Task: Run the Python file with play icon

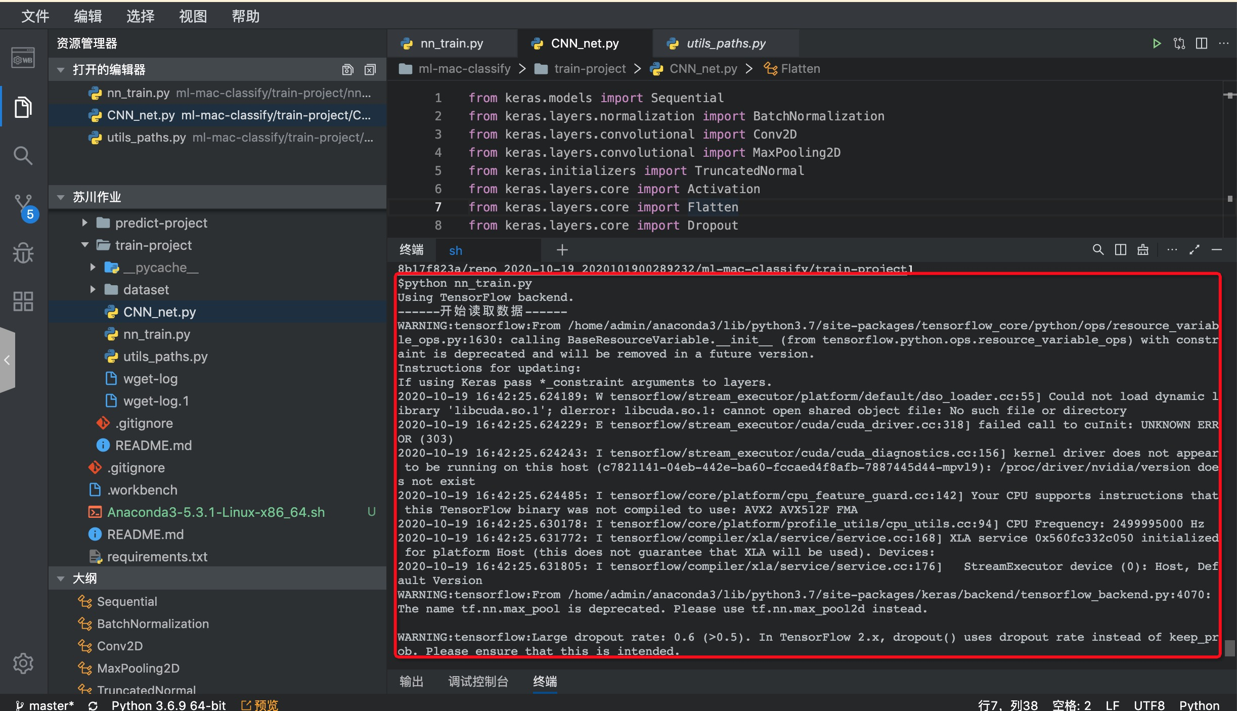Action: [1156, 43]
